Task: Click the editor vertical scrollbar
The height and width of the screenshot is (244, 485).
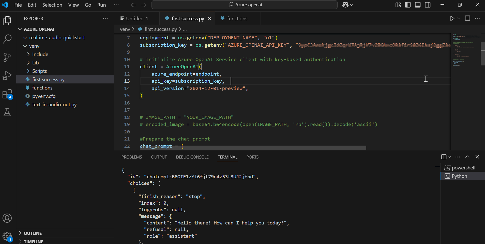Action: tap(483, 54)
